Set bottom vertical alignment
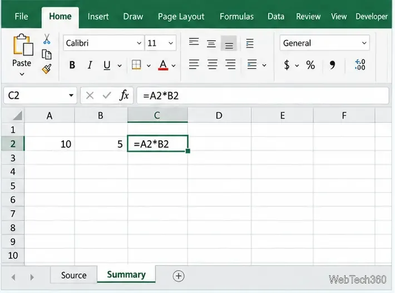Screen dimensions: 395x293 pyautogui.click(x=229, y=43)
